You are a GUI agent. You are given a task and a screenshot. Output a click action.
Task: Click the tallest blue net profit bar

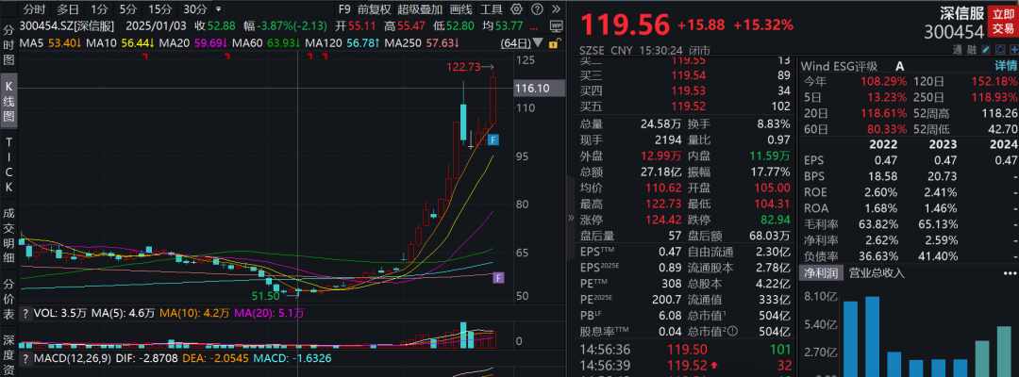(872, 336)
